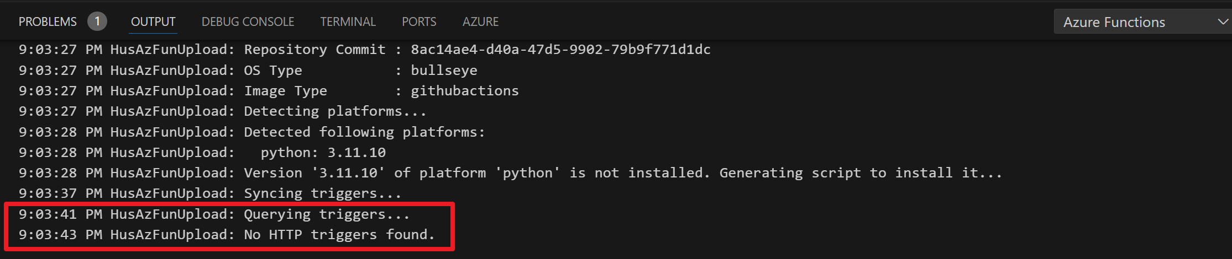
Task: Click the python: 3.11.10 log line
Action: (202, 153)
